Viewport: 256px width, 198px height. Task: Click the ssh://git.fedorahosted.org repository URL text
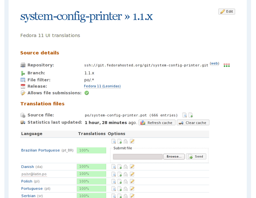point(146,65)
